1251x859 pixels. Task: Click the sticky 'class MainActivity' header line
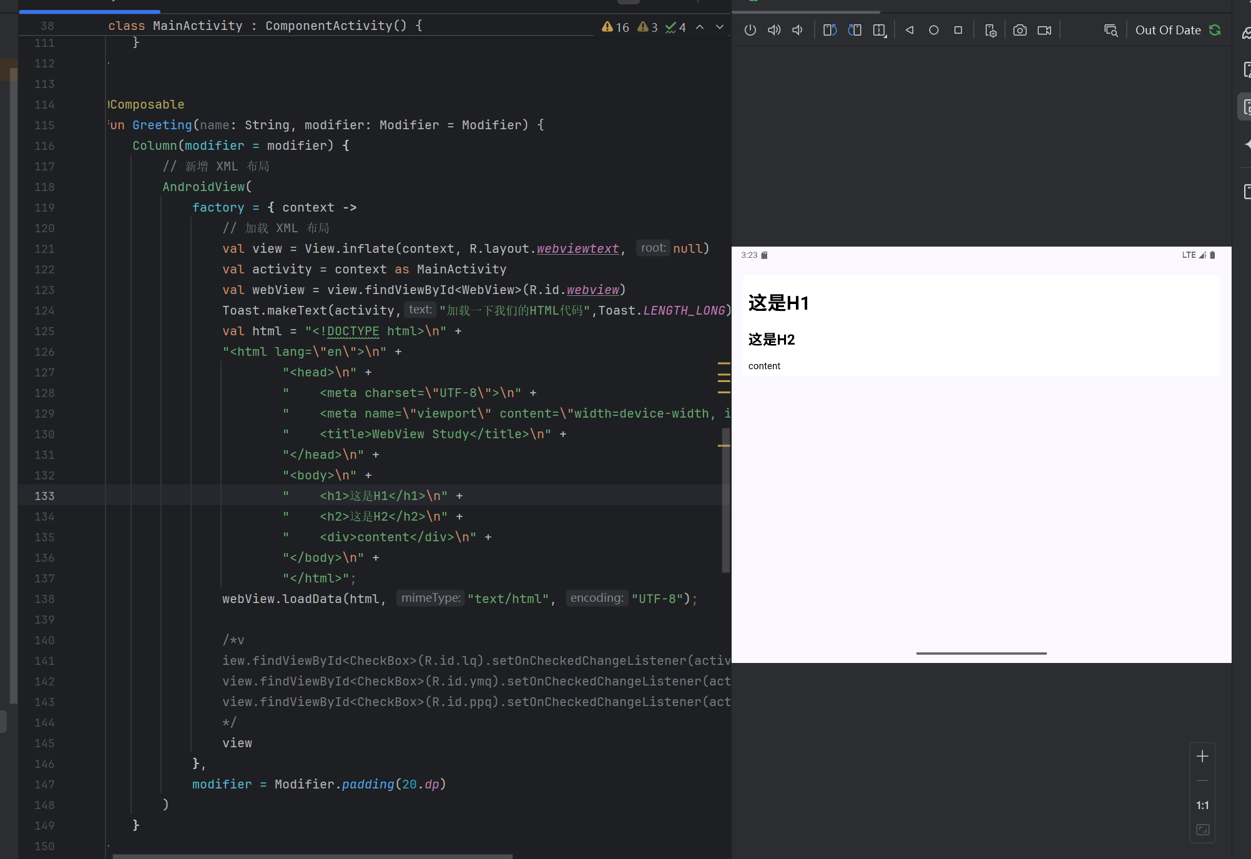click(x=265, y=26)
